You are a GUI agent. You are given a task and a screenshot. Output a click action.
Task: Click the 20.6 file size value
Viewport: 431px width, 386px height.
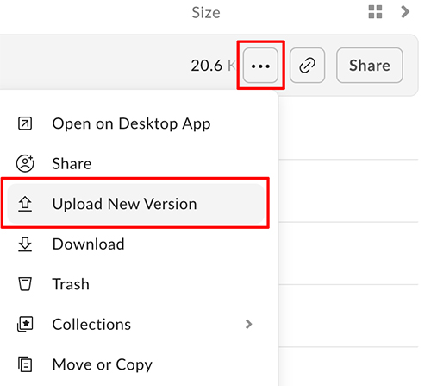[x=207, y=66]
